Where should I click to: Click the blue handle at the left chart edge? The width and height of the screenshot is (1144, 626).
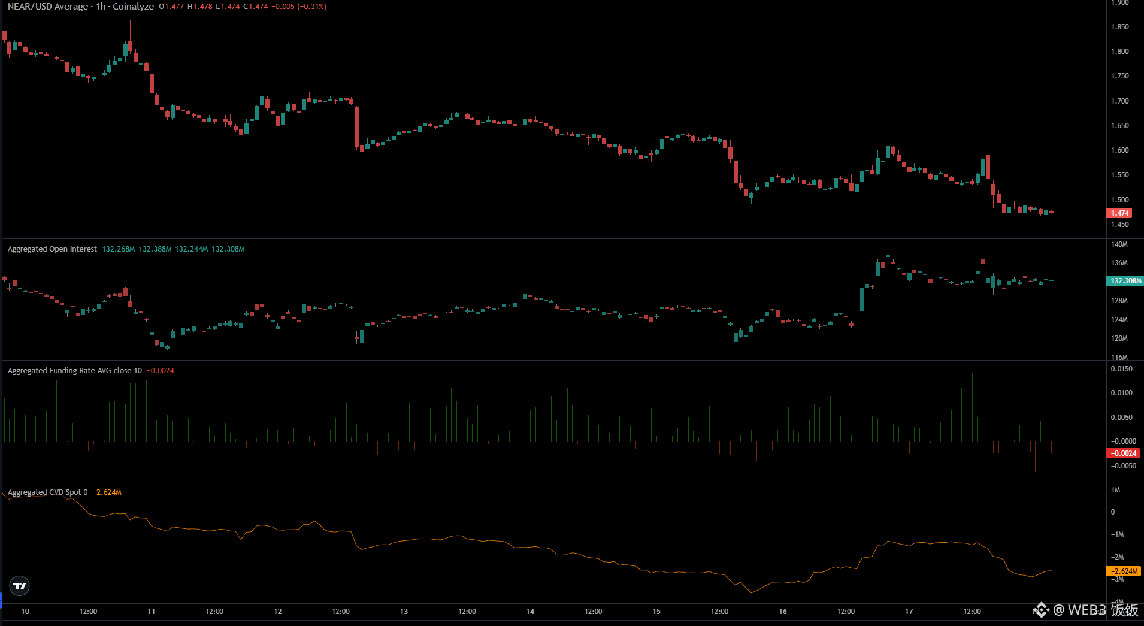2,600
